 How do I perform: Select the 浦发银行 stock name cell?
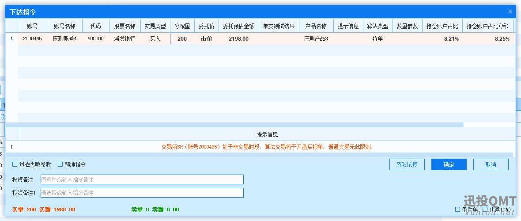(125, 38)
